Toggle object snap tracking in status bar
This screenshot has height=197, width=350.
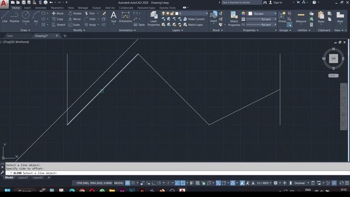tap(177, 183)
